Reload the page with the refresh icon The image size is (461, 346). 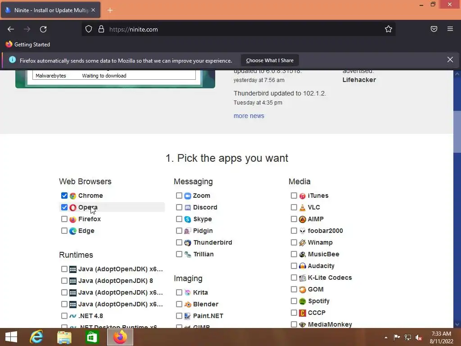click(x=43, y=29)
